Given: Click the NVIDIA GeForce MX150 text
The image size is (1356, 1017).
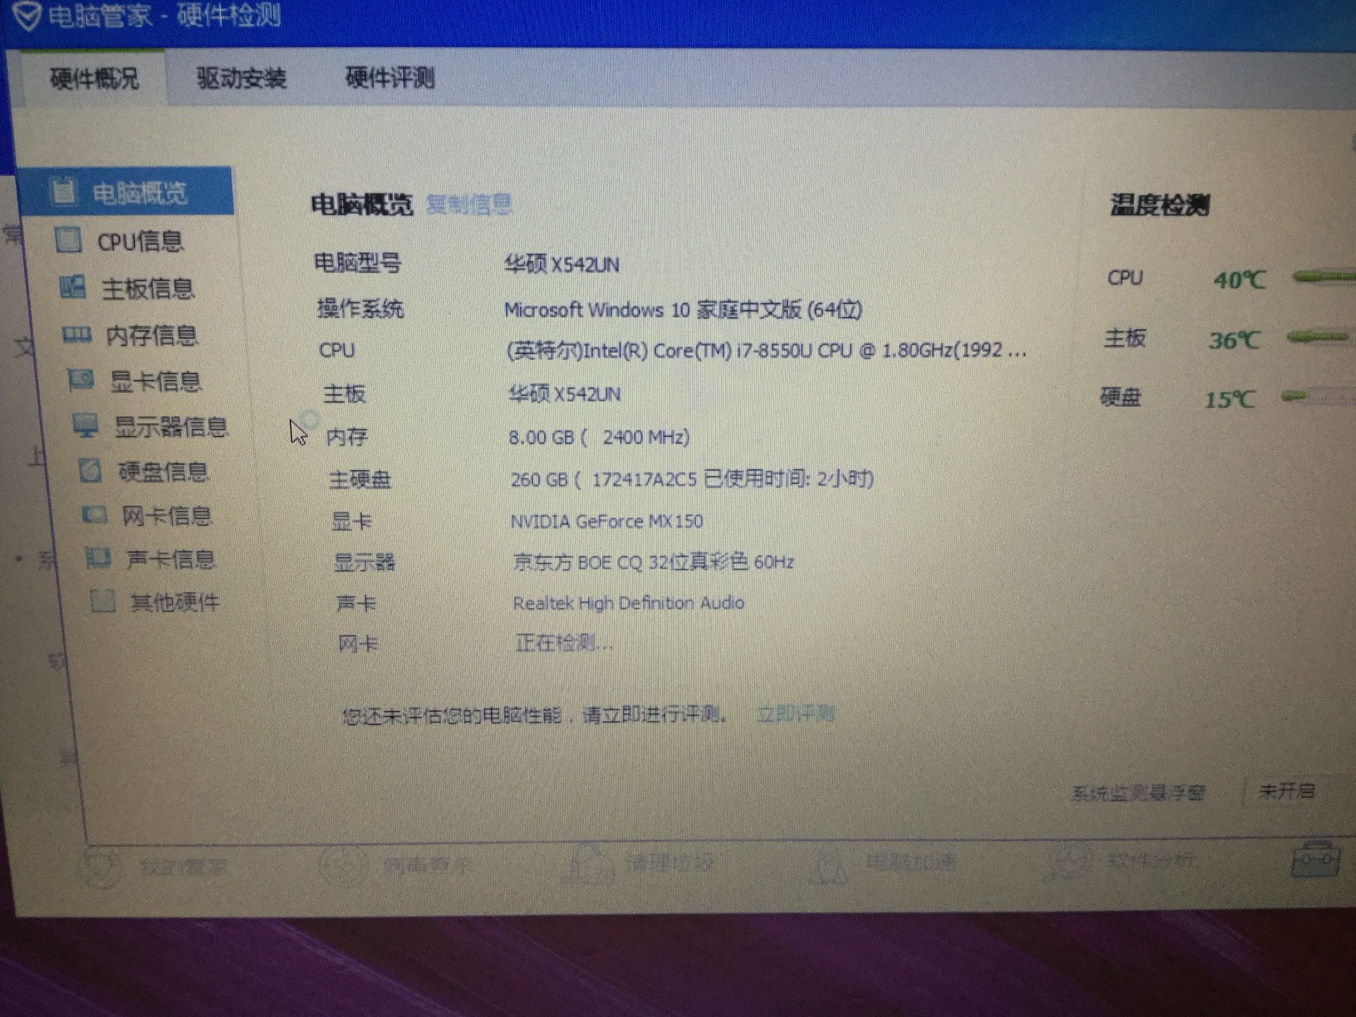Looking at the screenshot, I should (606, 521).
